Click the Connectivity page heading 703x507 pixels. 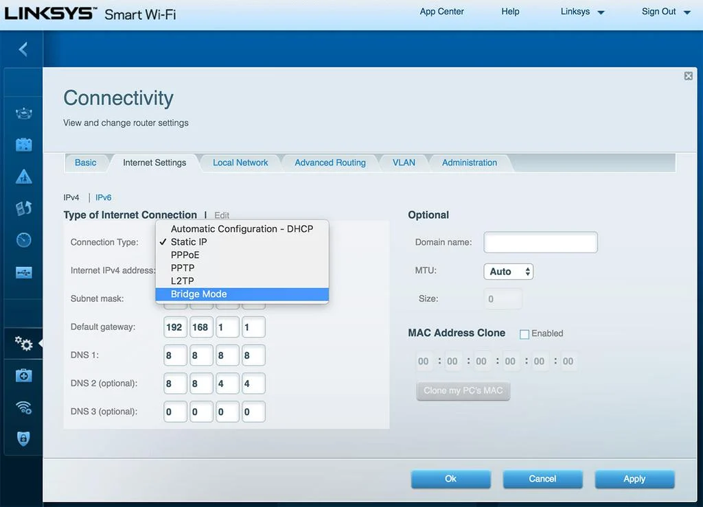[118, 98]
